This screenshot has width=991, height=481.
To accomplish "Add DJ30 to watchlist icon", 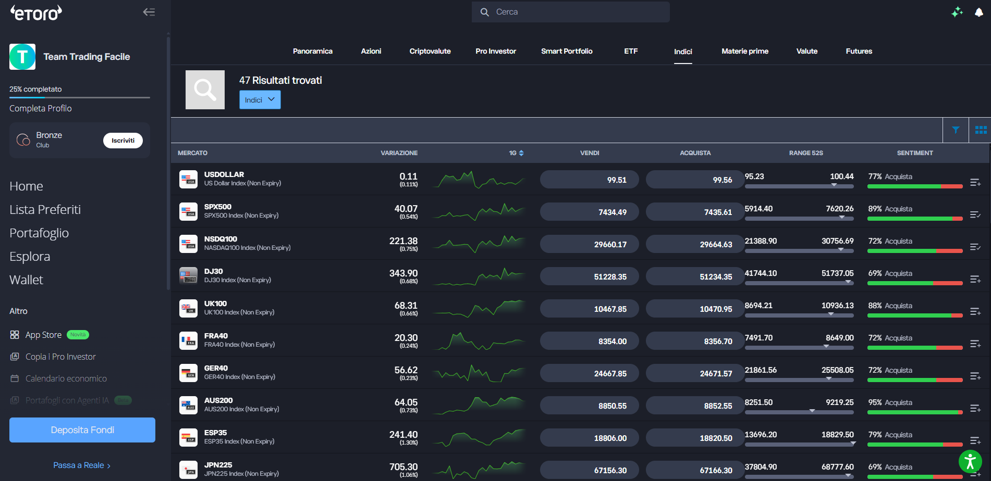I will (x=975, y=279).
